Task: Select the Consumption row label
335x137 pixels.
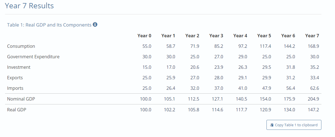Action: coord(21,46)
